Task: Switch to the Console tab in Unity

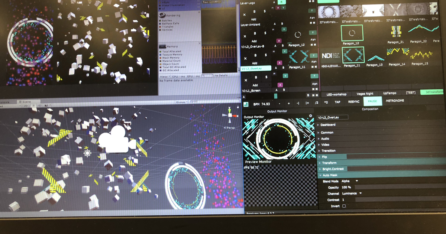Action: pos(4,102)
